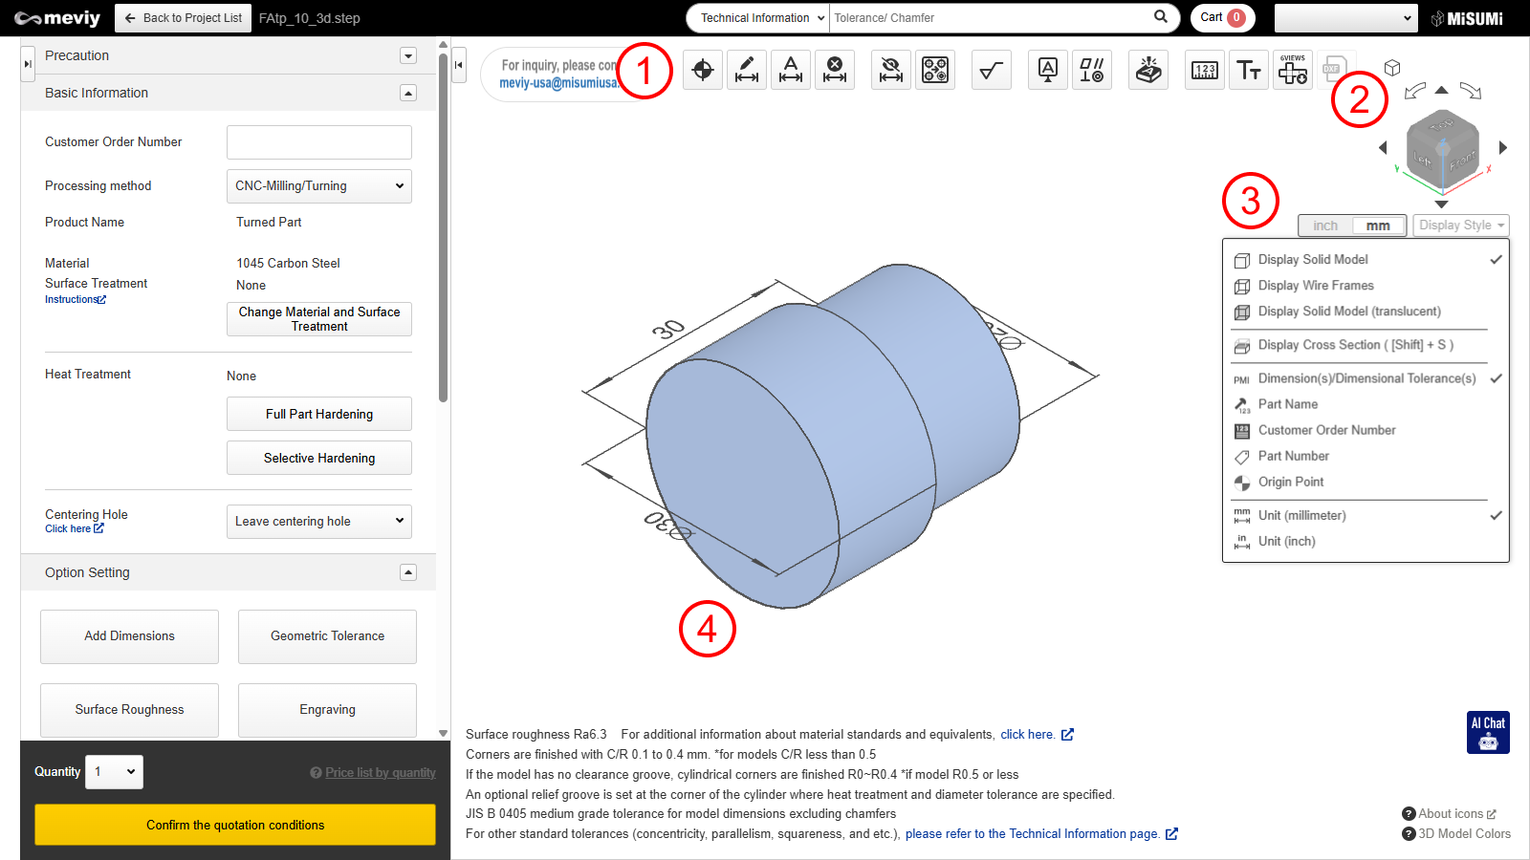Toggle Dimension(s)/Dimensional Tolerance(s) display

[x=1366, y=378]
